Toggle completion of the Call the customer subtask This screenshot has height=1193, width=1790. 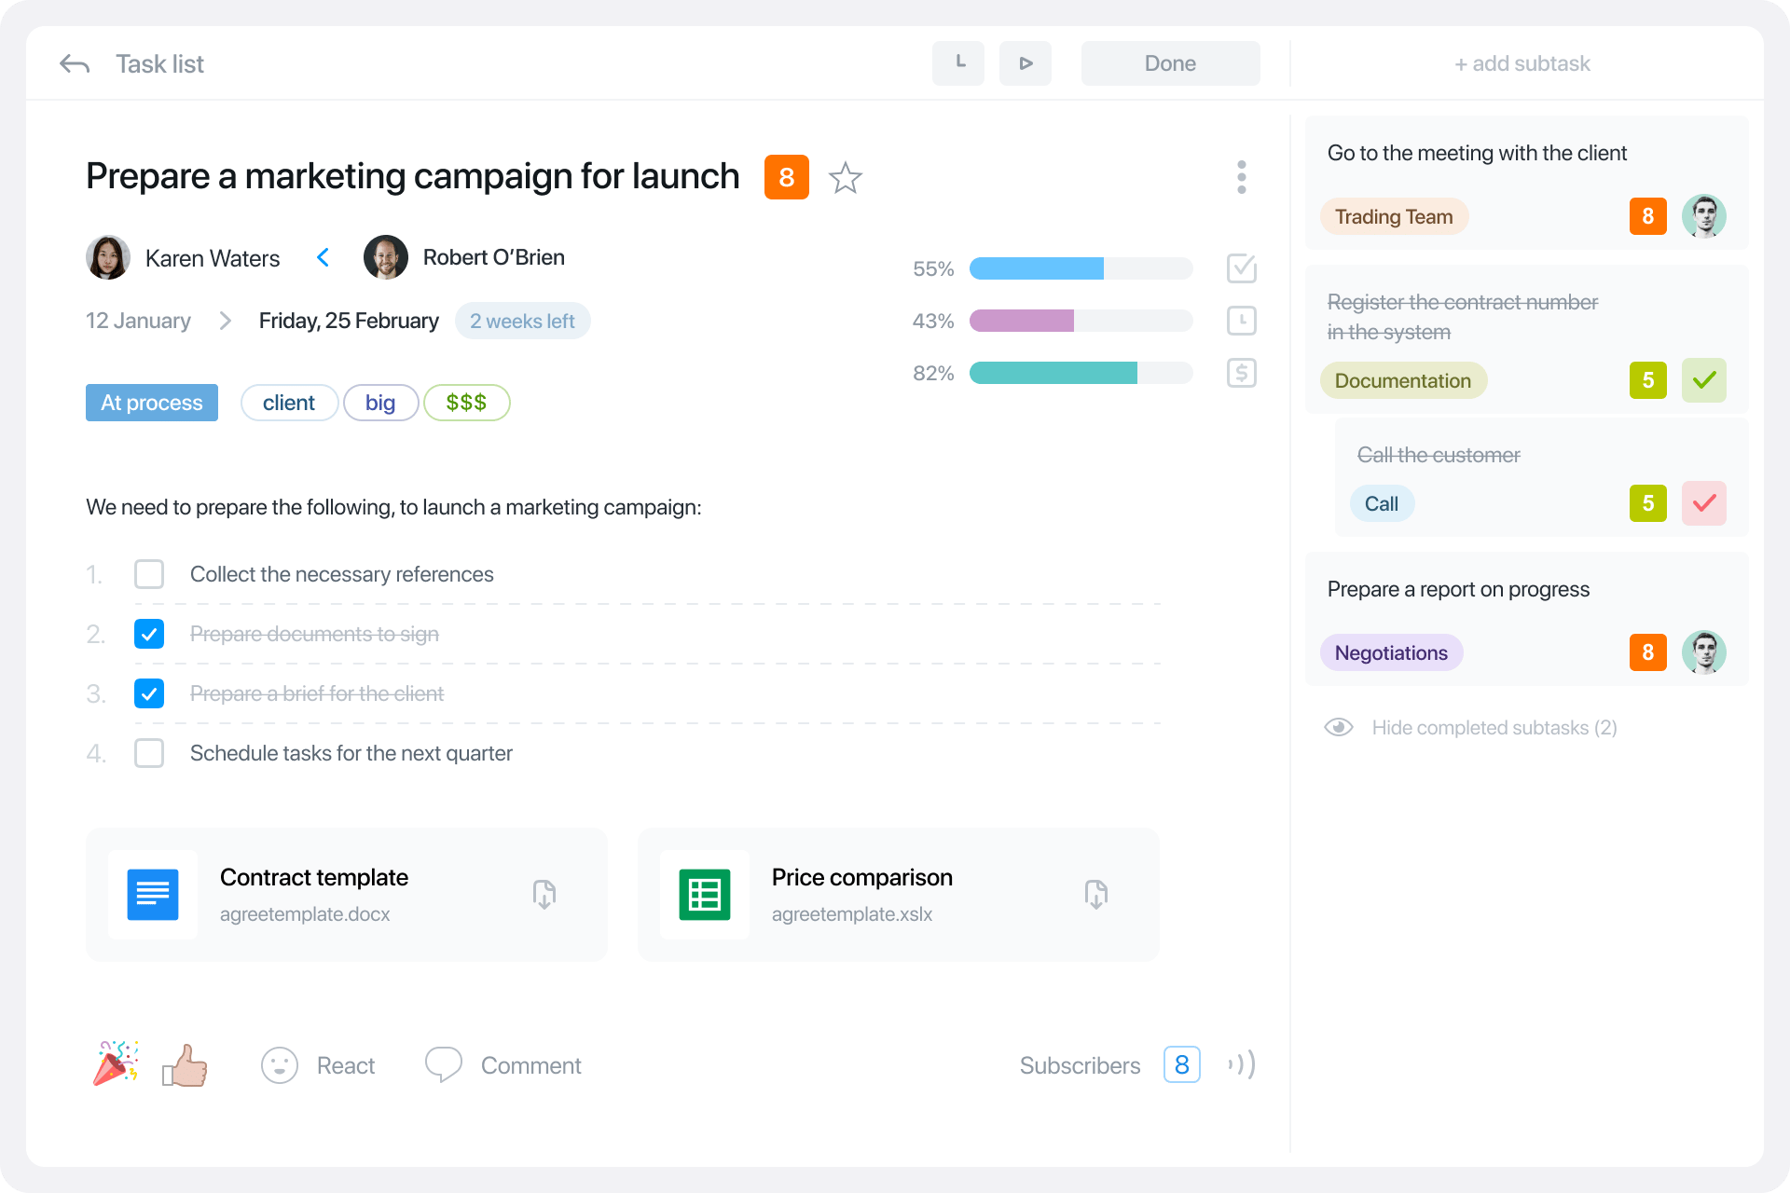(x=1704, y=503)
